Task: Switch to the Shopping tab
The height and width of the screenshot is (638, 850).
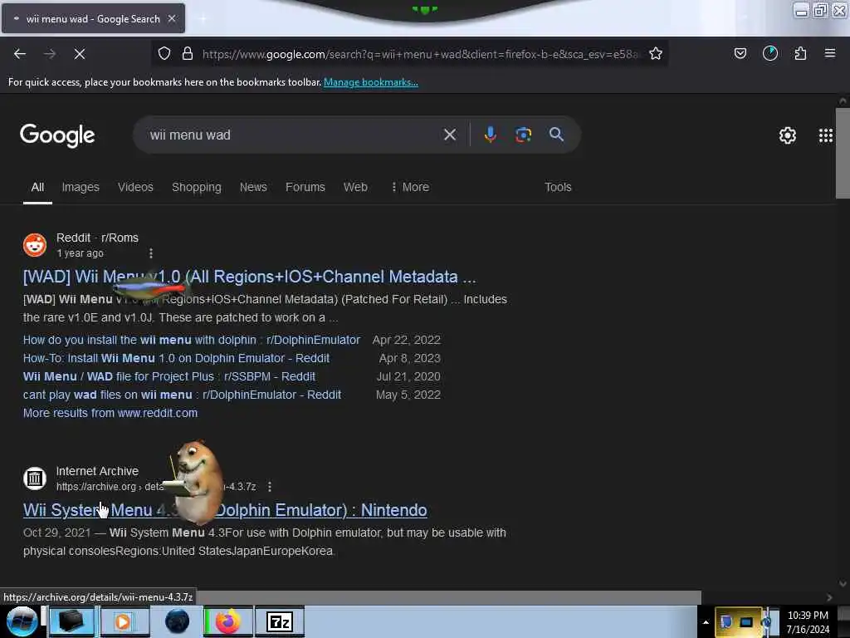Action: (x=196, y=187)
